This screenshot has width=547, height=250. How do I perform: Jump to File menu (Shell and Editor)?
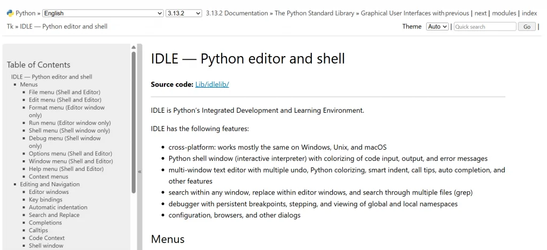[x=65, y=92]
